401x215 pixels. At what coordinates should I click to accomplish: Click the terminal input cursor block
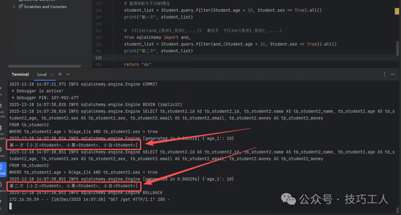(10, 206)
